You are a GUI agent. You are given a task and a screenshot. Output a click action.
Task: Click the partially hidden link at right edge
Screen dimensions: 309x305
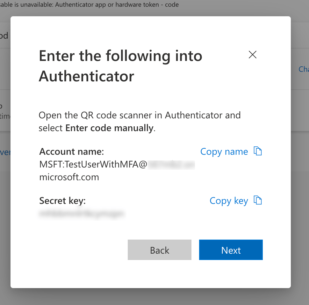tap(304, 69)
